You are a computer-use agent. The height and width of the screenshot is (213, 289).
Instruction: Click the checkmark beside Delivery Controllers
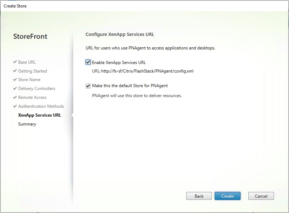[15, 89]
